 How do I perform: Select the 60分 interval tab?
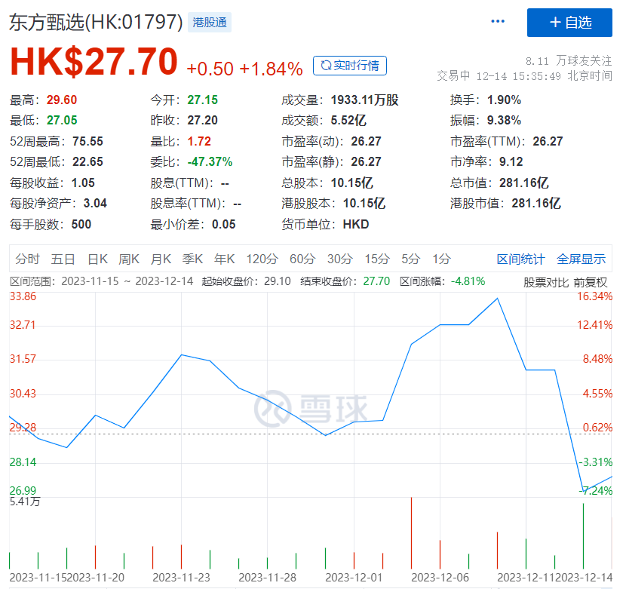point(302,259)
